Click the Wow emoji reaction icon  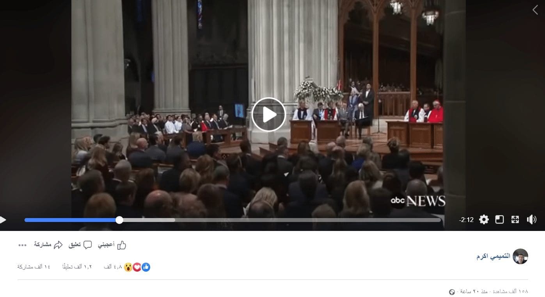(128, 267)
